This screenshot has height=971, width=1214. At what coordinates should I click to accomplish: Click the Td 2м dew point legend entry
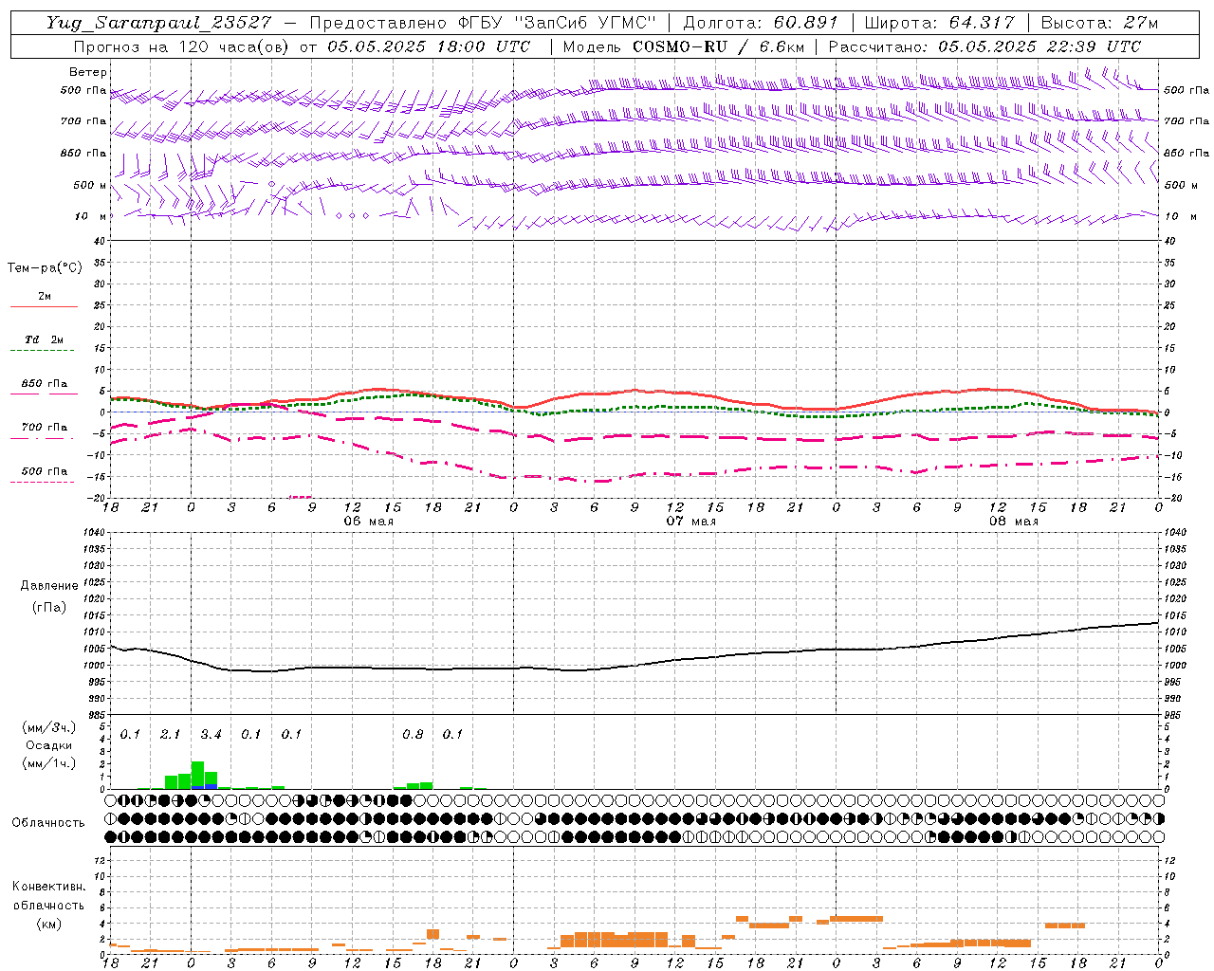45,339
